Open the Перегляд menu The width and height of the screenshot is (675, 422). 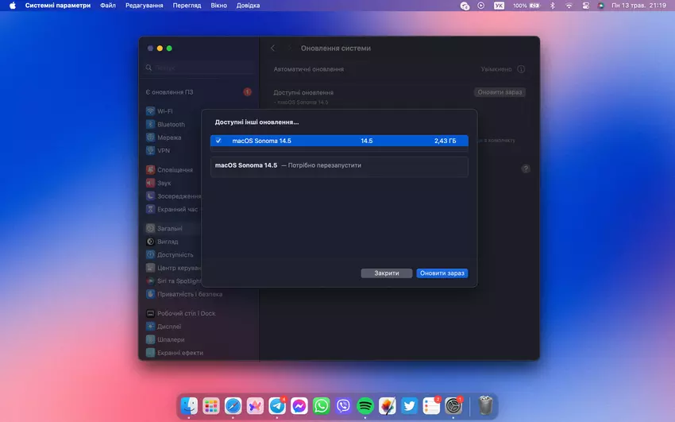187,6
